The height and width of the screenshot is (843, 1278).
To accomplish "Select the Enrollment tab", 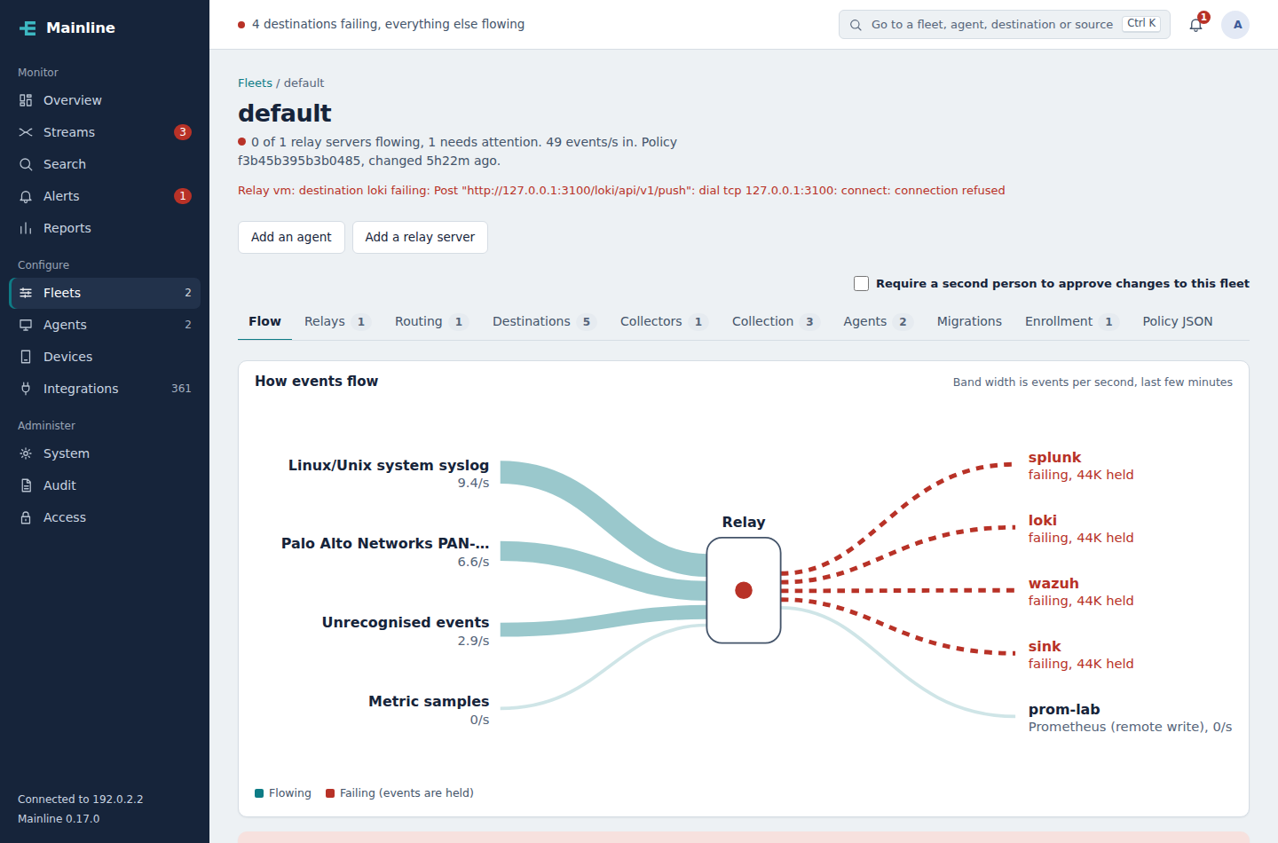I will pos(1070,321).
